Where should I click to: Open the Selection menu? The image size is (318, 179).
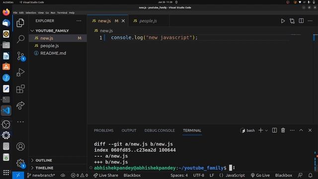31,12
